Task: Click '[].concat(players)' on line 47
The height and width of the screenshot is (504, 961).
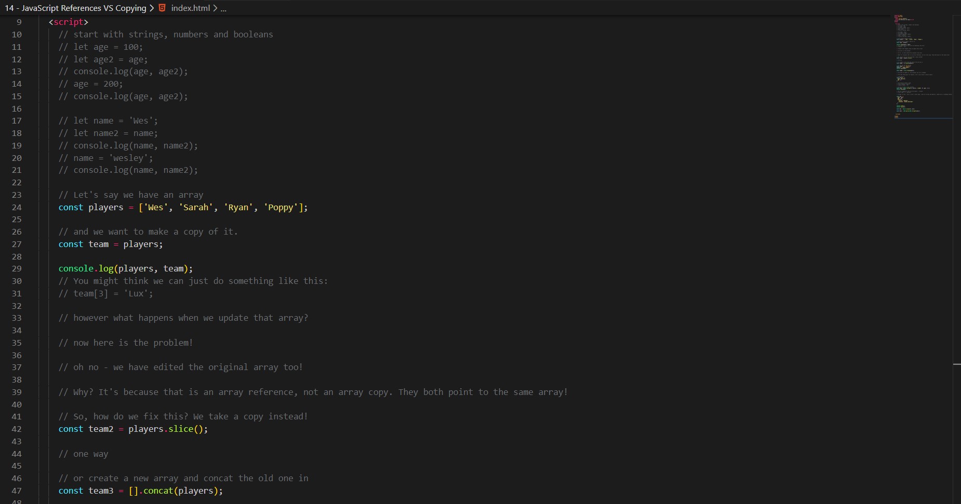Action: (176, 491)
